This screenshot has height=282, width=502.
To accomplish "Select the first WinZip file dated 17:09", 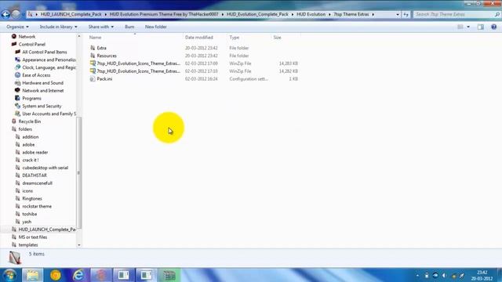I will (138, 63).
